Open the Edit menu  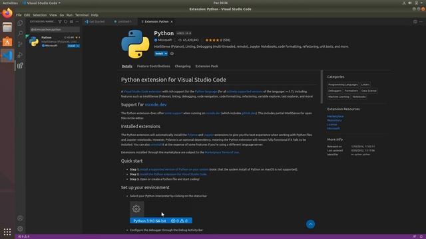pos(27,15)
